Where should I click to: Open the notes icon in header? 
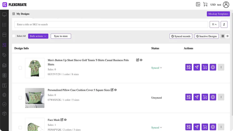(x=198, y=4)
